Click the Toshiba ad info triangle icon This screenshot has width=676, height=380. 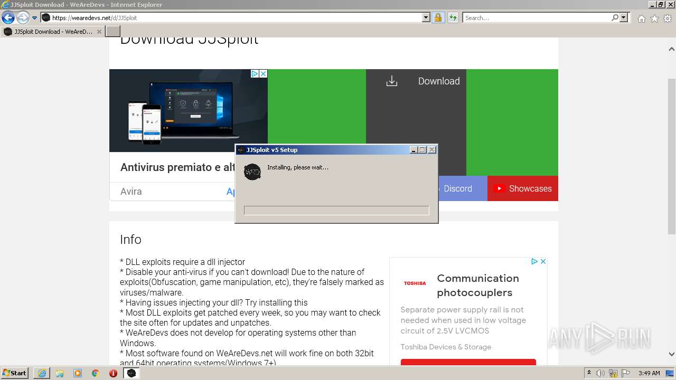coord(534,261)
